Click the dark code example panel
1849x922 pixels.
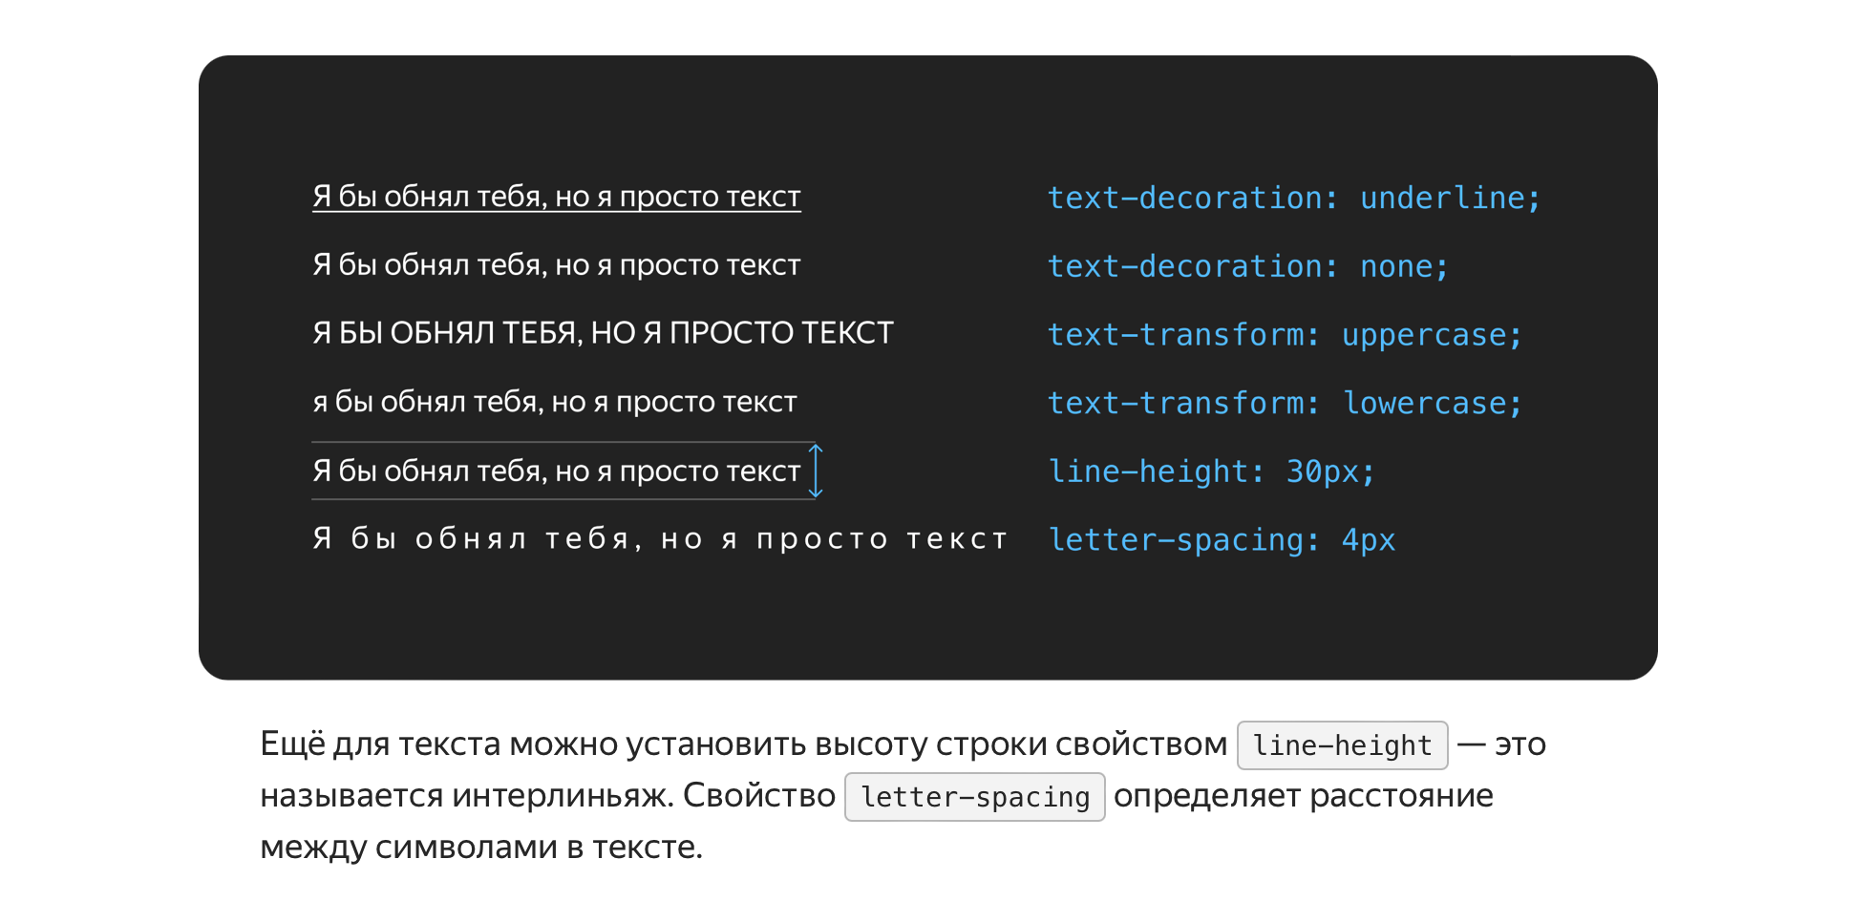pyautogui.click(x=926, y=620)
